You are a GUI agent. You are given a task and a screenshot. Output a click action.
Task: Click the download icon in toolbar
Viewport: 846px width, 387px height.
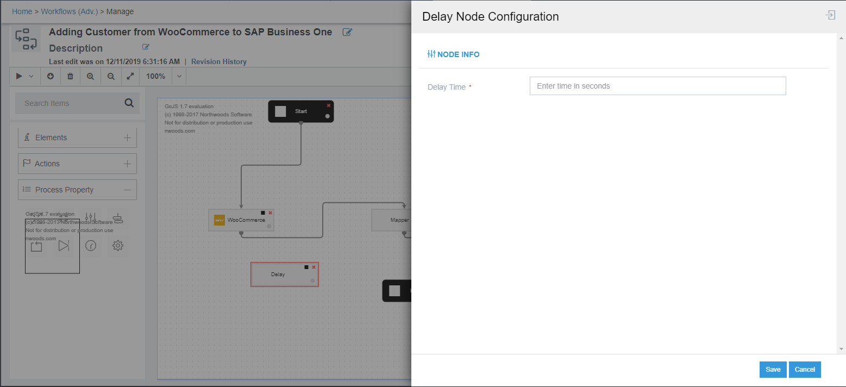tap(51, 76)
